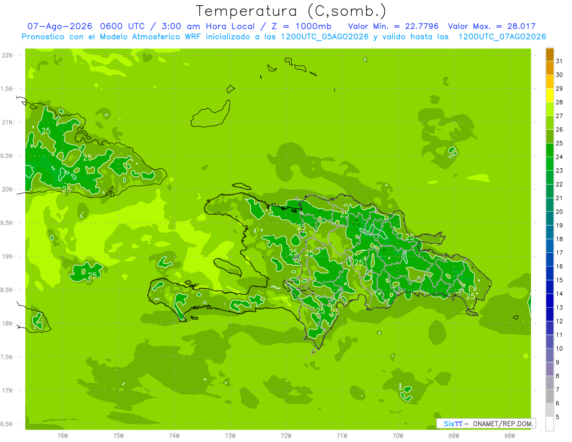The image size is (572, 442).
Task: Click the brown colorbar swatch above 31
Action: pos(550,54)
